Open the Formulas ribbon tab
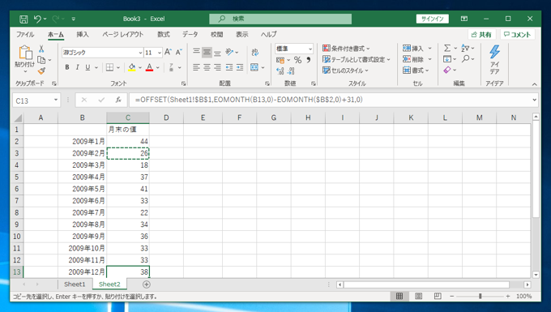The height and width of the screenshot is (312, 551). pyautogui.click(x=164, y=34)
